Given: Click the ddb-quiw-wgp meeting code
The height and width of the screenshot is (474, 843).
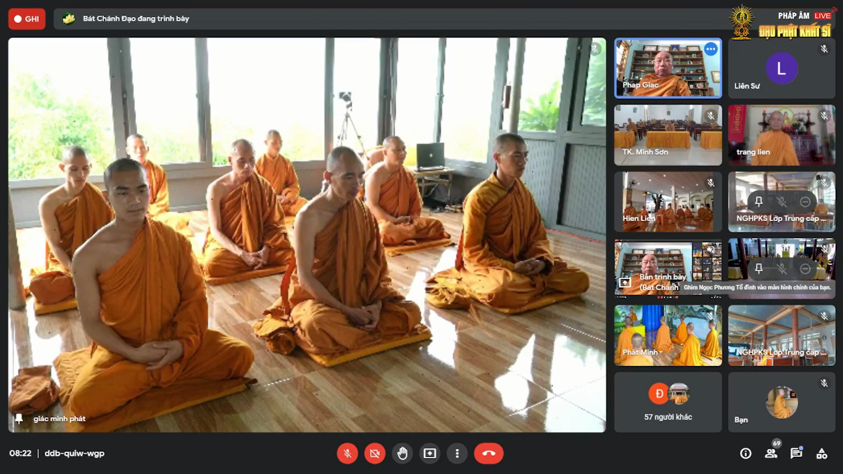Looking at the screenshot, I should pyautogui.click(x=74, y=453).
